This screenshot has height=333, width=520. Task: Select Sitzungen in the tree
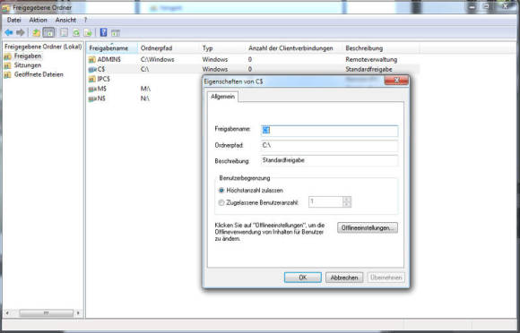(28, 65)
